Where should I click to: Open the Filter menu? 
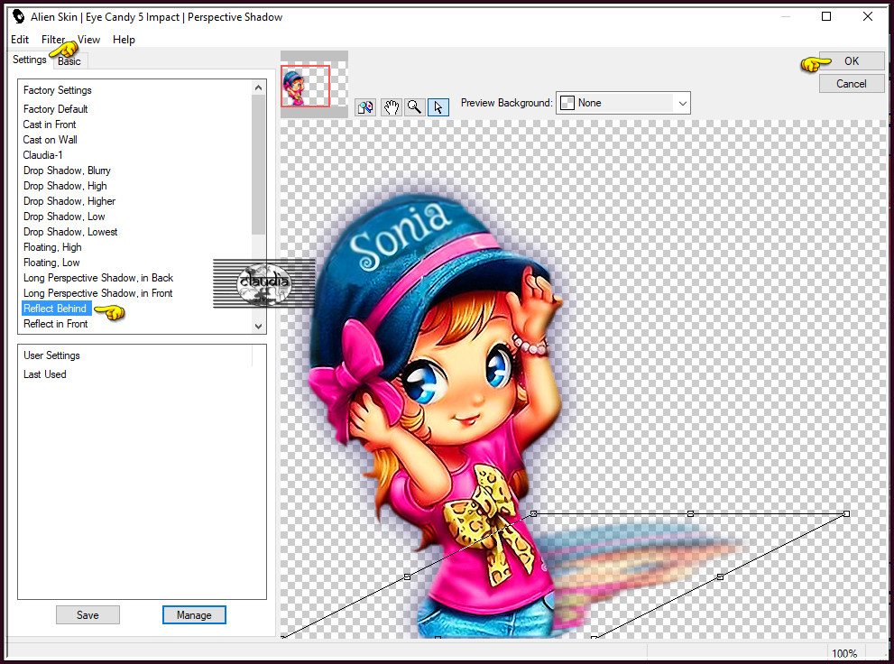tap(53, 40)
